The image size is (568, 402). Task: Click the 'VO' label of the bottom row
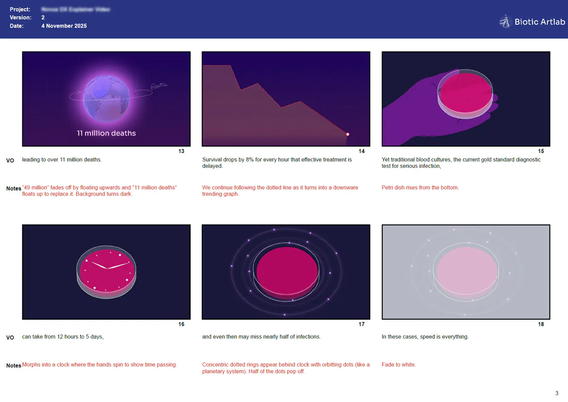10,338
